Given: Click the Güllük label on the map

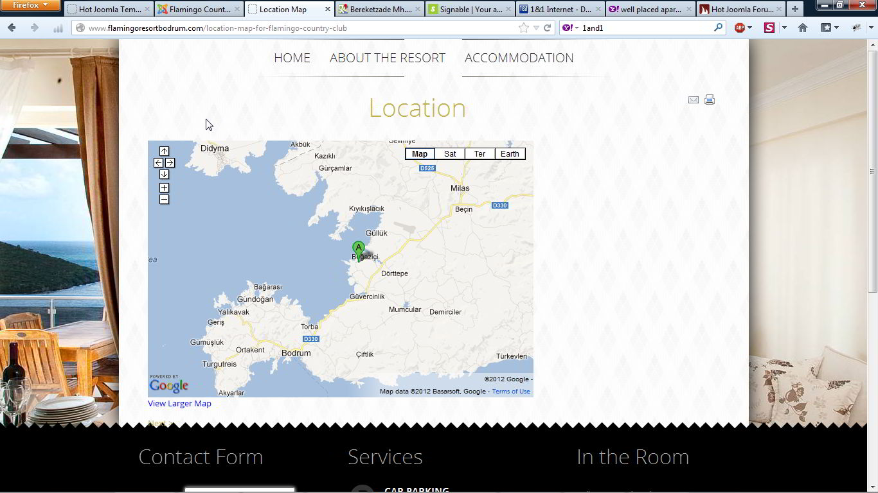Looking at the screenshot, I should click(x=377, y=233).
